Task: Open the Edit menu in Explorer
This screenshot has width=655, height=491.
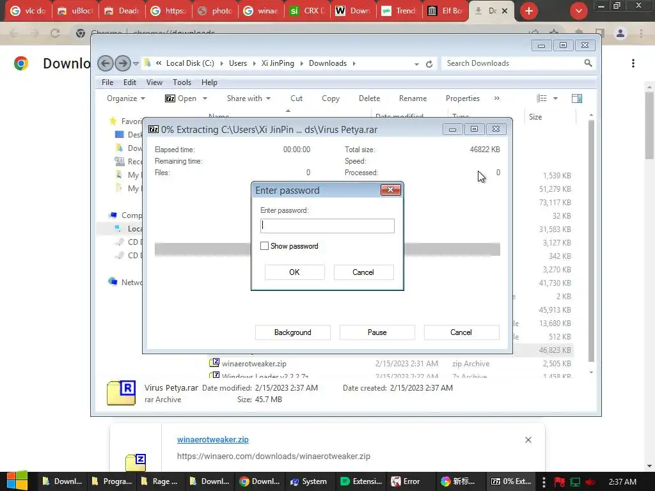Action: click(129, 82)
